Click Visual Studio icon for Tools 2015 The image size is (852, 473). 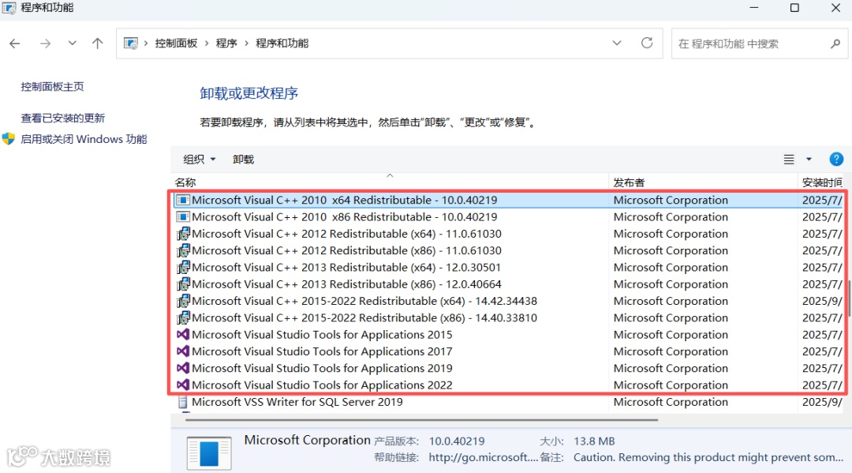[x=183, y=335]
